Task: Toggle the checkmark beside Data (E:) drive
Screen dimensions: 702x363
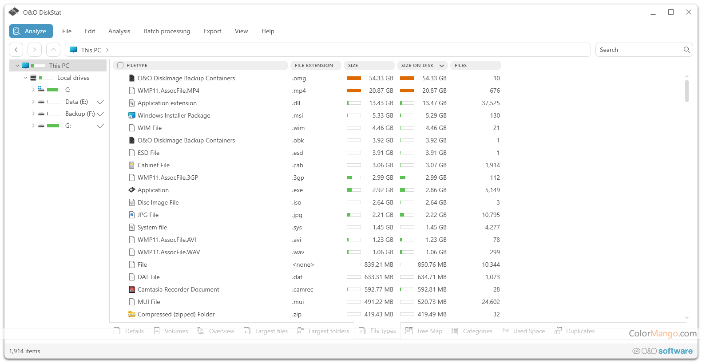Action: tap(100, 102)
